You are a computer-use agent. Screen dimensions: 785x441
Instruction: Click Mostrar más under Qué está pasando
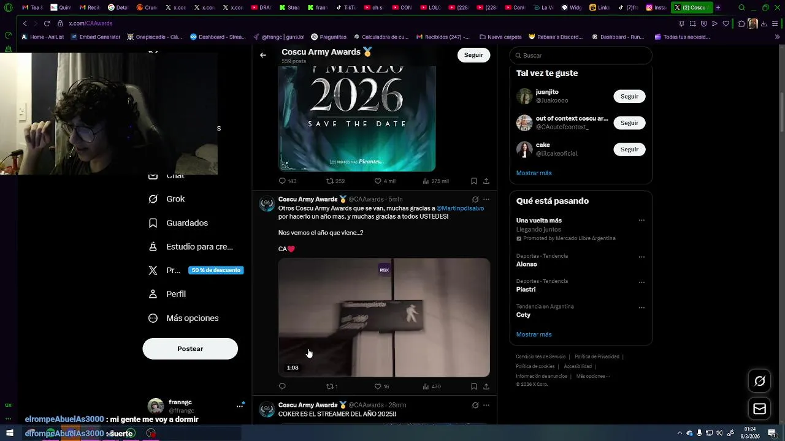(x=534, y=334)
